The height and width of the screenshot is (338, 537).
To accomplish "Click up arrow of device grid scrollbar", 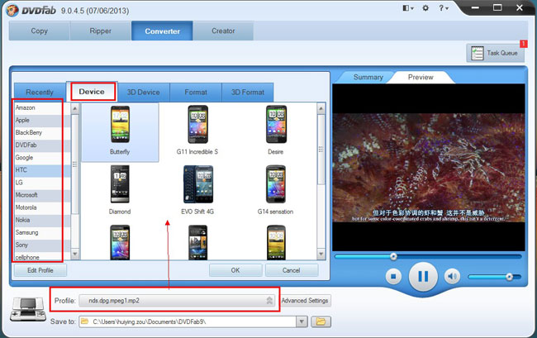I will 321,109.
